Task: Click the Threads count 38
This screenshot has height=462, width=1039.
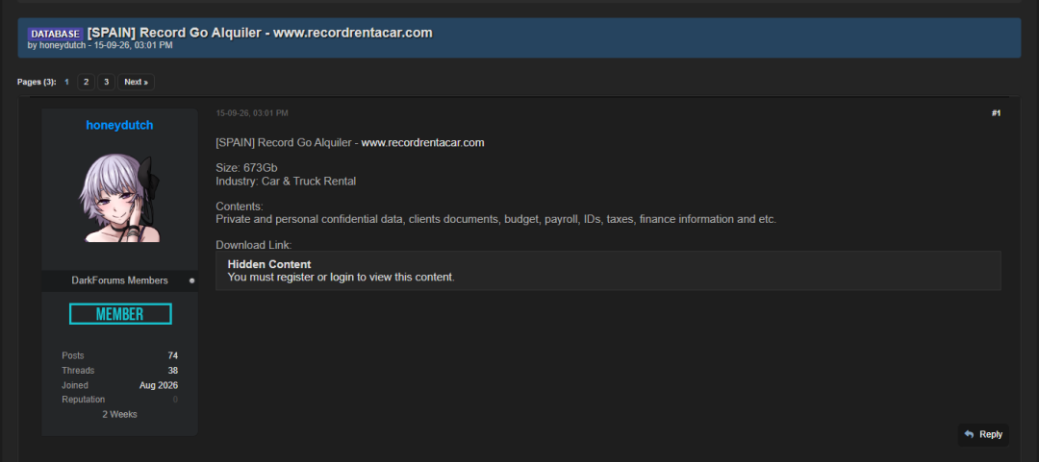Action: pos(173,370)
